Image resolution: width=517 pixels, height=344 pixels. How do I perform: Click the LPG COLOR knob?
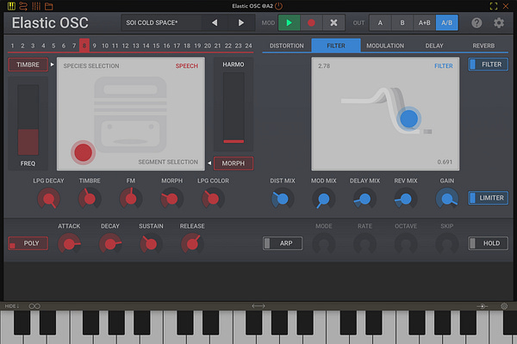(213, 199)
